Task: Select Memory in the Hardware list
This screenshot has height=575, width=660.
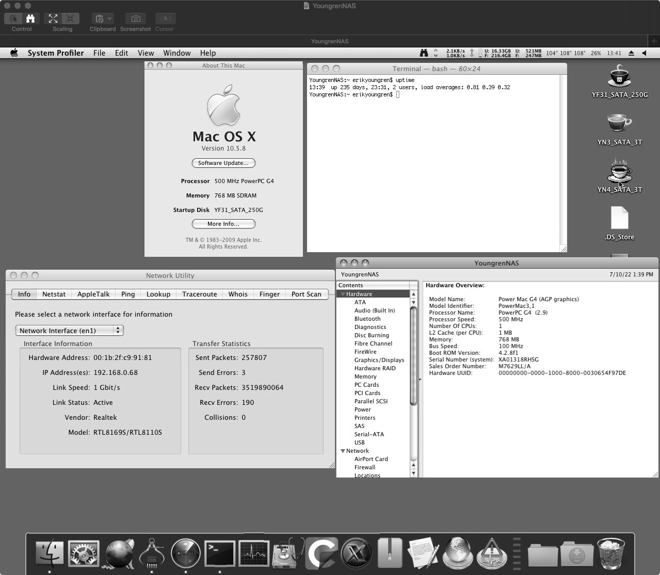Action: pos(365,376)
